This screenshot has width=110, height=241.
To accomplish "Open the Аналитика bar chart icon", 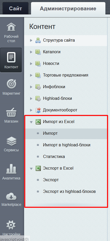I will (x=11, y=169).
